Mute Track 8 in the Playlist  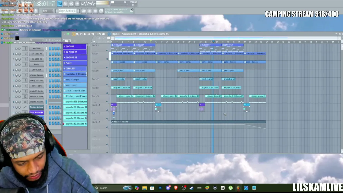pos(107,93)
